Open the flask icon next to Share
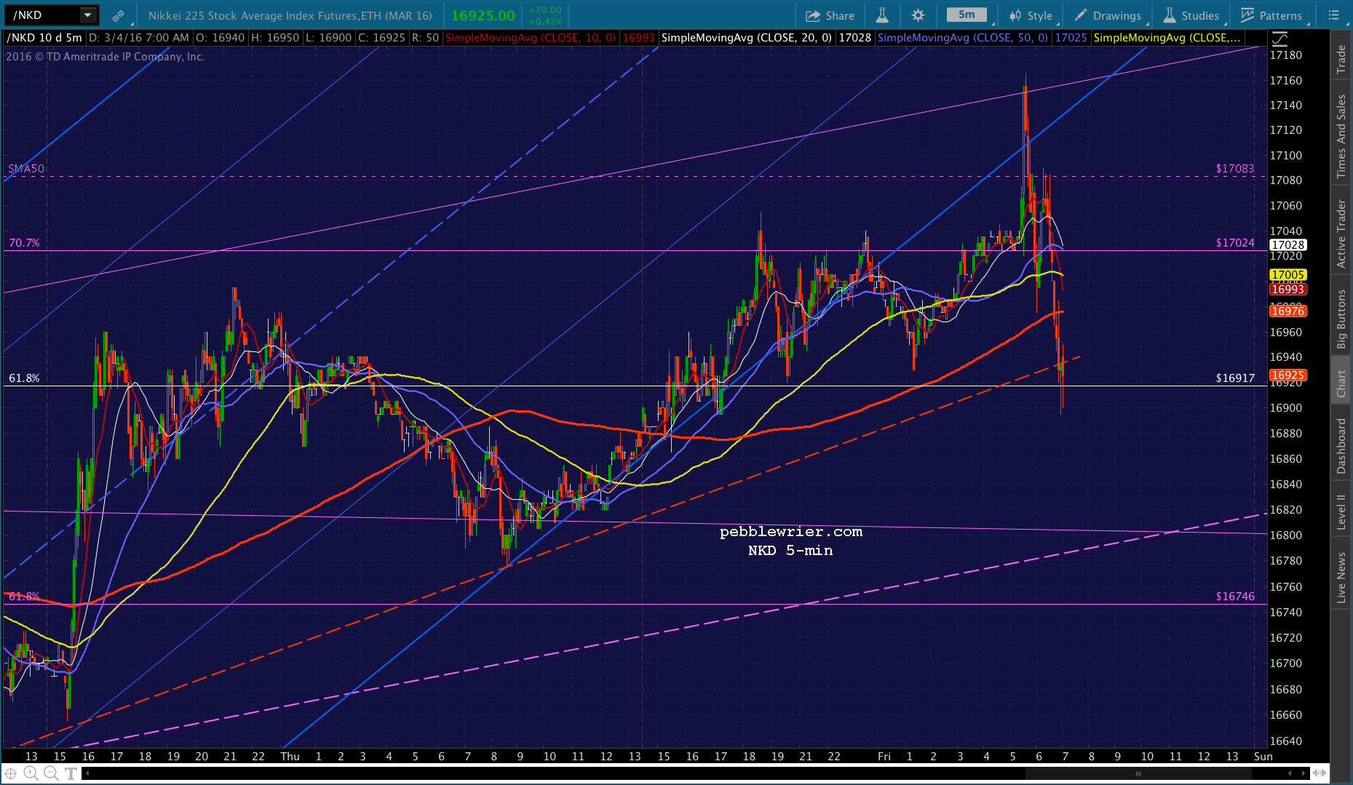Image resolution: width=1353 pixels, height=785 pixels. (x=881, y=15)
